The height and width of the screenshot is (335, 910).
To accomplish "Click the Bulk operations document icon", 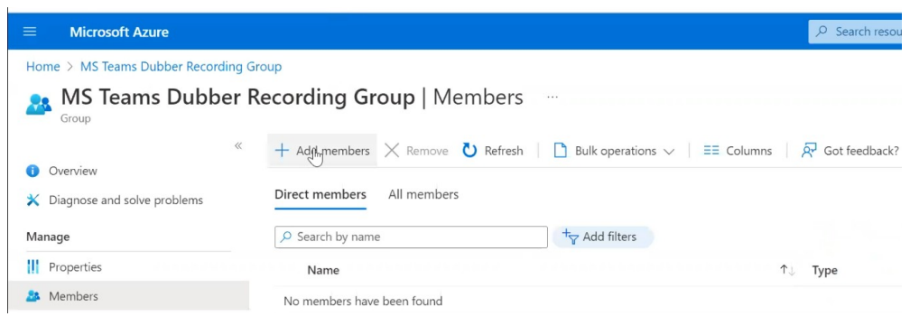I will pos(560,151).
